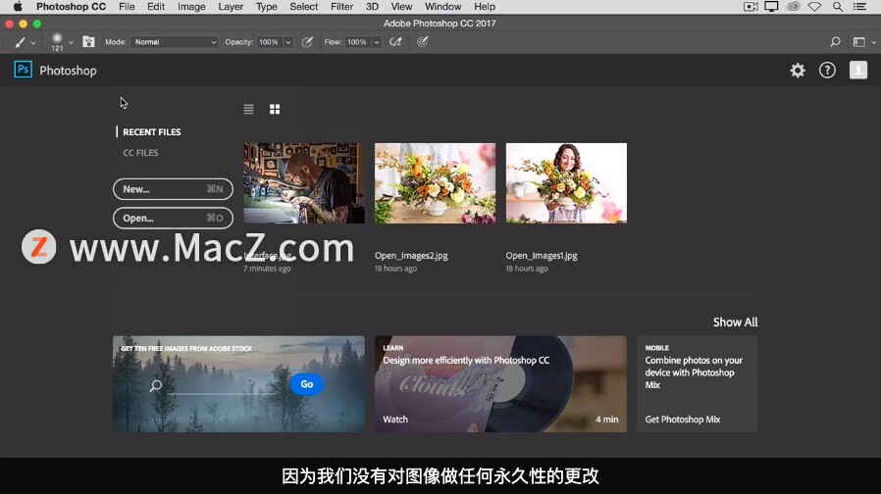Toggle the Brush panel icon
This screenshot has width=881, height=494.
tap(88, 42)
